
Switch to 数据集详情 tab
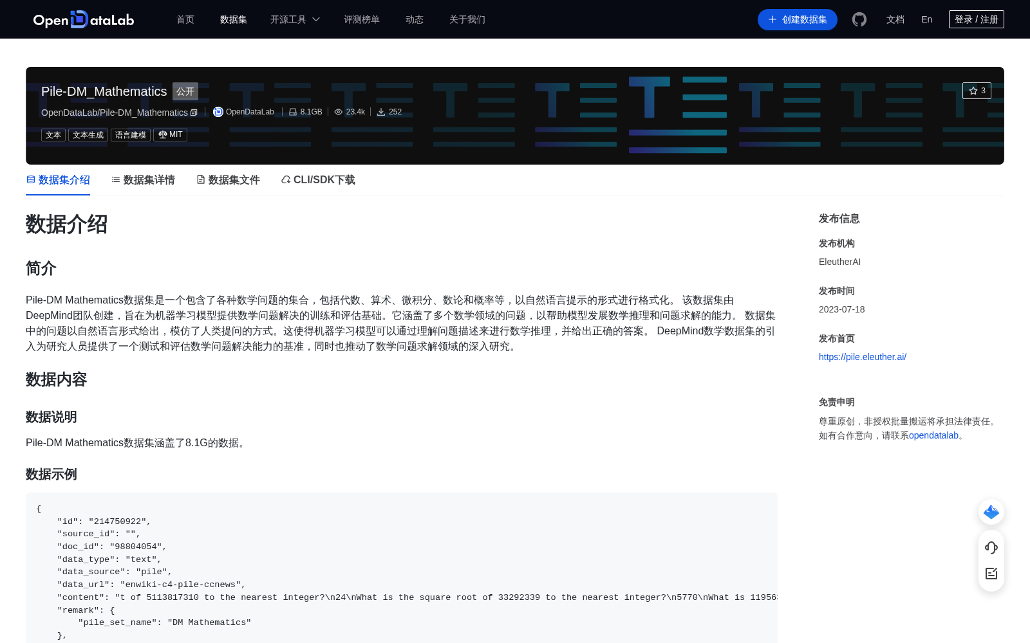tap(143, 180)
